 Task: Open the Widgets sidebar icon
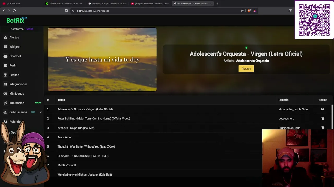pyautogui.click(x=5, y=47)
